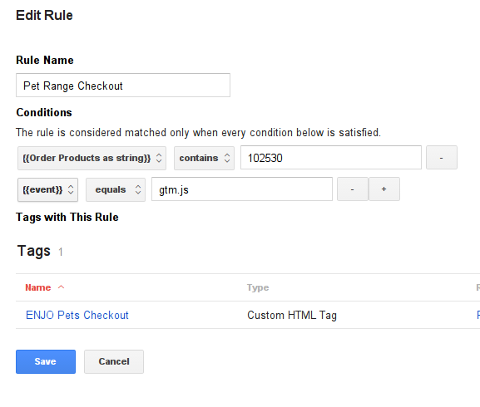Click the Rule Name text field
480x407 pixels.
click(123, 86)
